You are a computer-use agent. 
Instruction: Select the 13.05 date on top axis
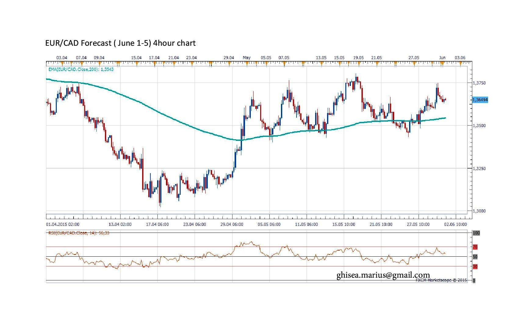point(321,58)
